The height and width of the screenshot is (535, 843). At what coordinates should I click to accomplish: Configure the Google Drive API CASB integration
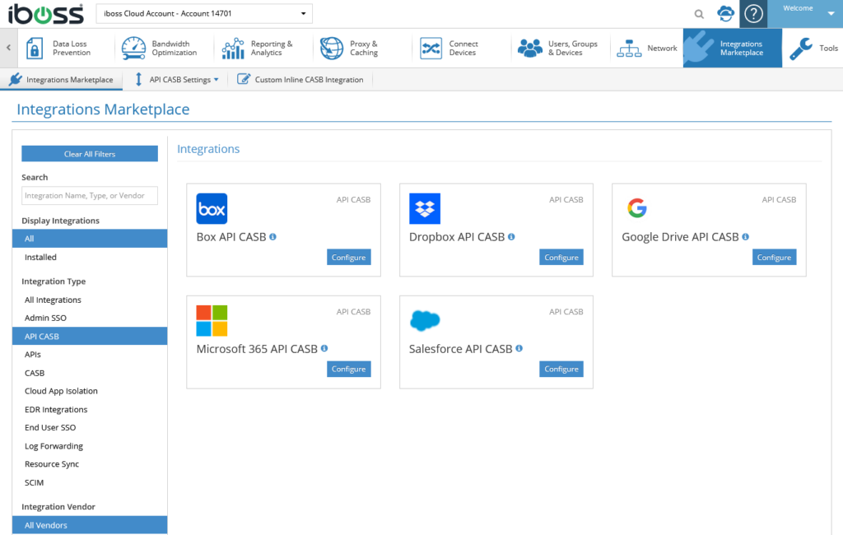(774, 257)
